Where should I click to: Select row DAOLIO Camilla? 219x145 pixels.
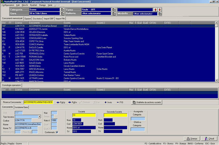click(x=108, y=47)
